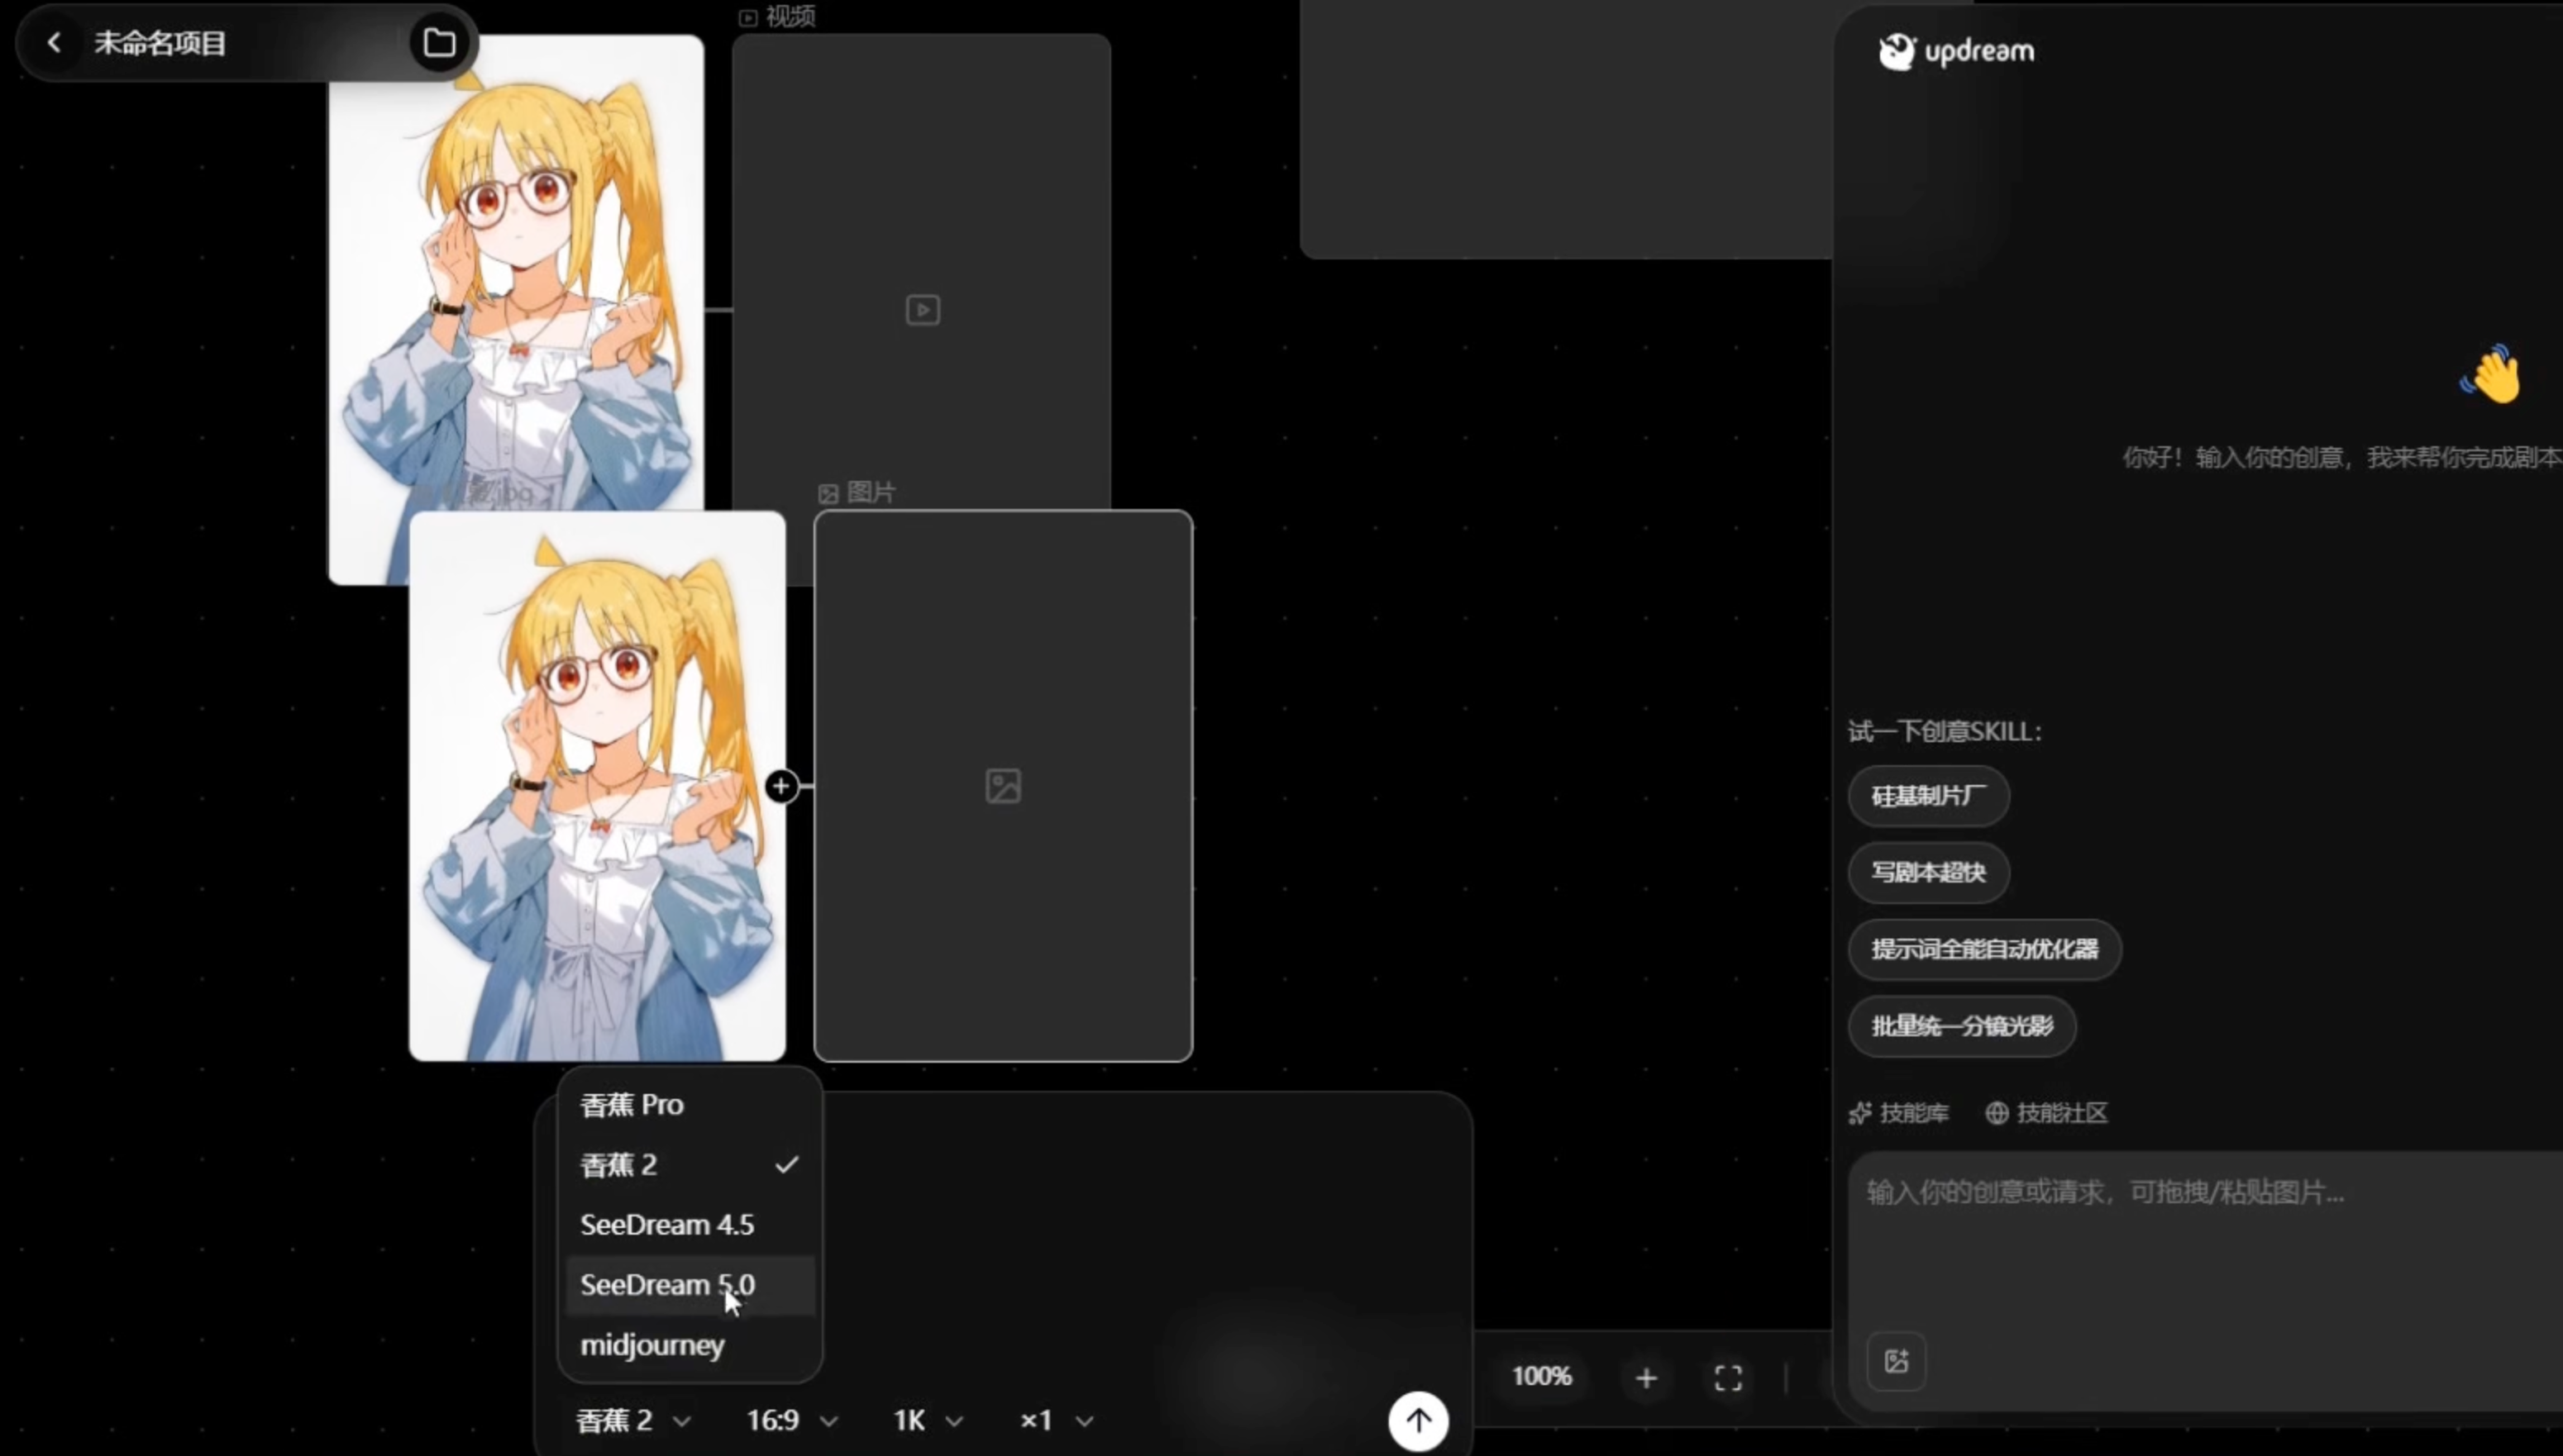Click the back arrow beside 未命名项目
The width and height of the screenshot is (2563, 1456).
(x=54, y=43)
